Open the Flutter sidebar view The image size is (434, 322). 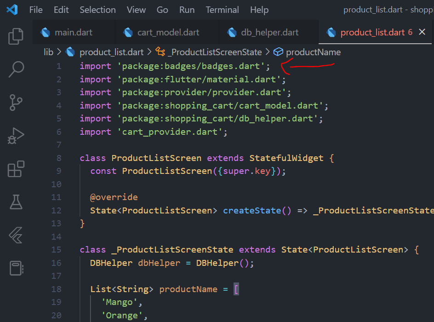16,235
